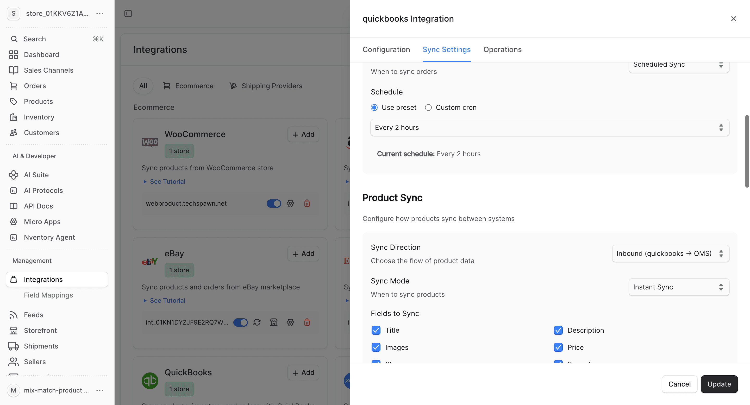Uncheck the Description field checkbox
Screen dimensions: 750x405
[x=558, y=330]
